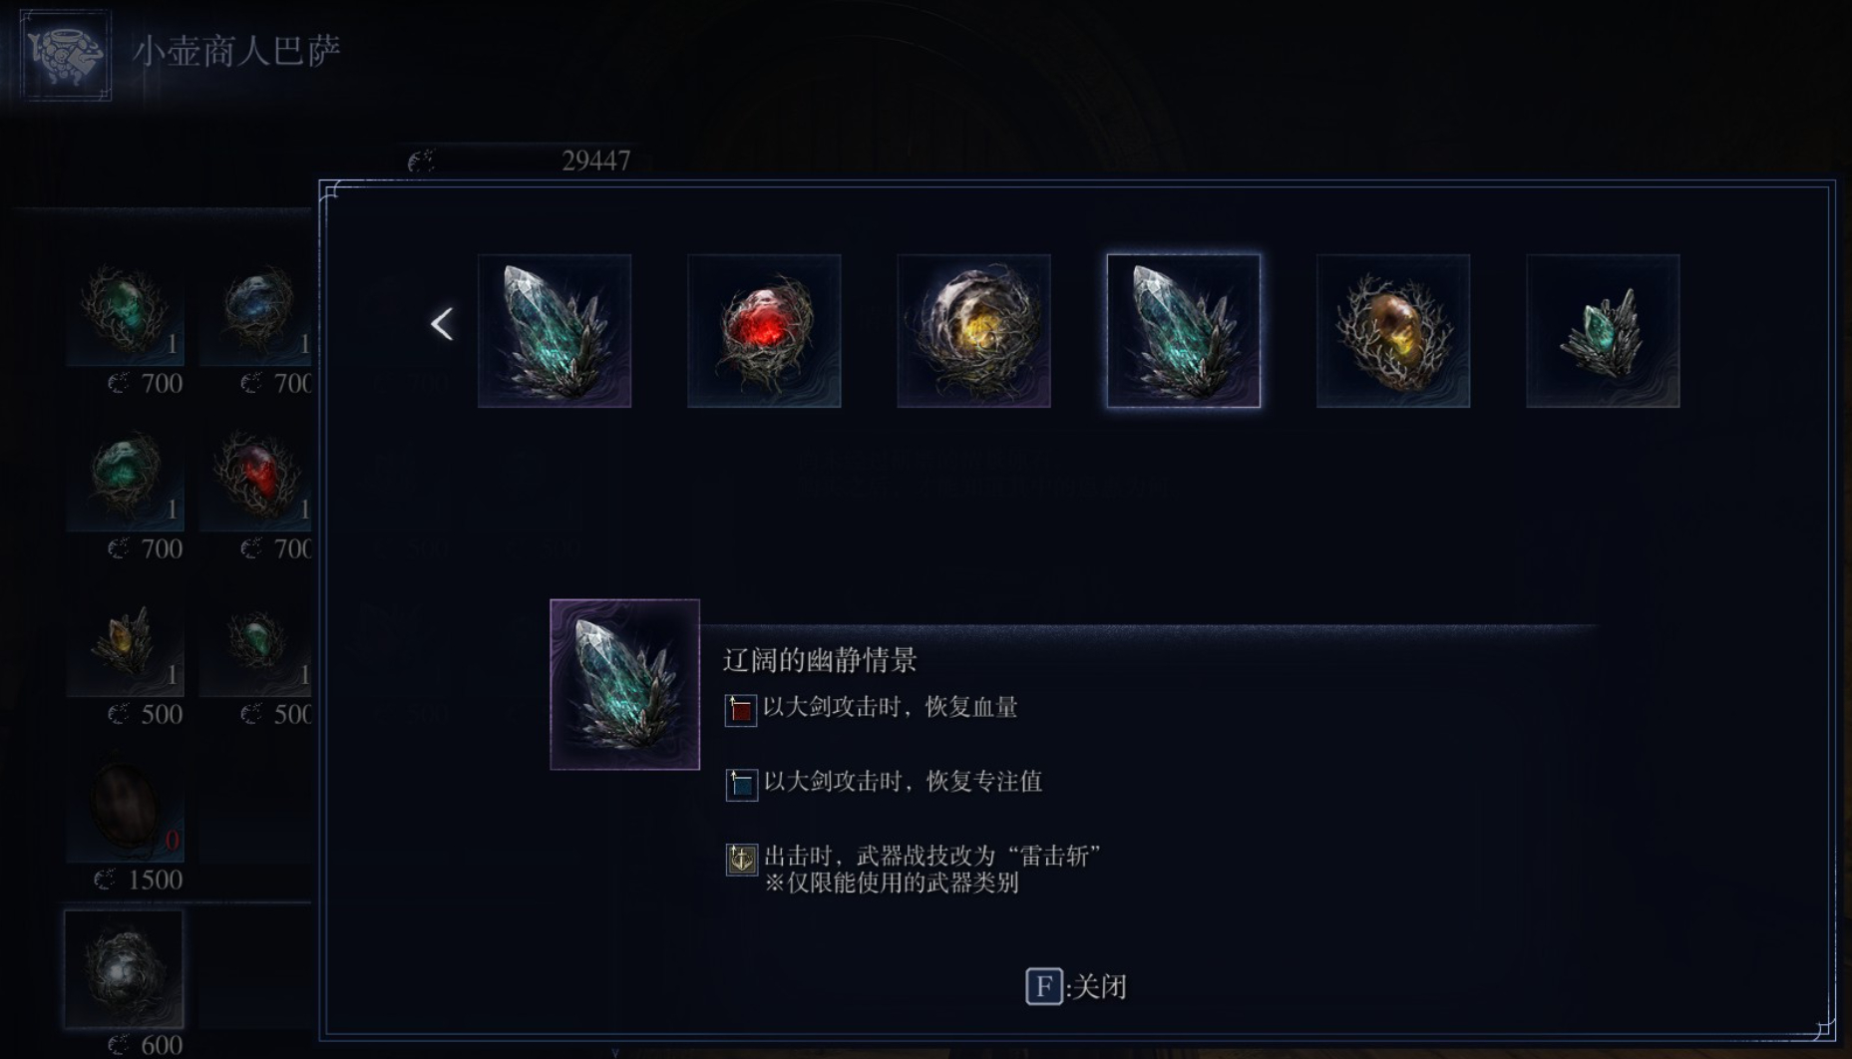Click the 29447 currency counter
This screenshot has height=1059, width=1852.
coord(520,160)
